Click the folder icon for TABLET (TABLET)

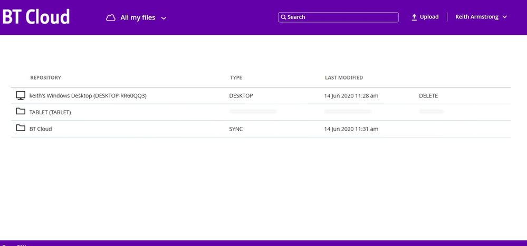(x=21, y=111)
